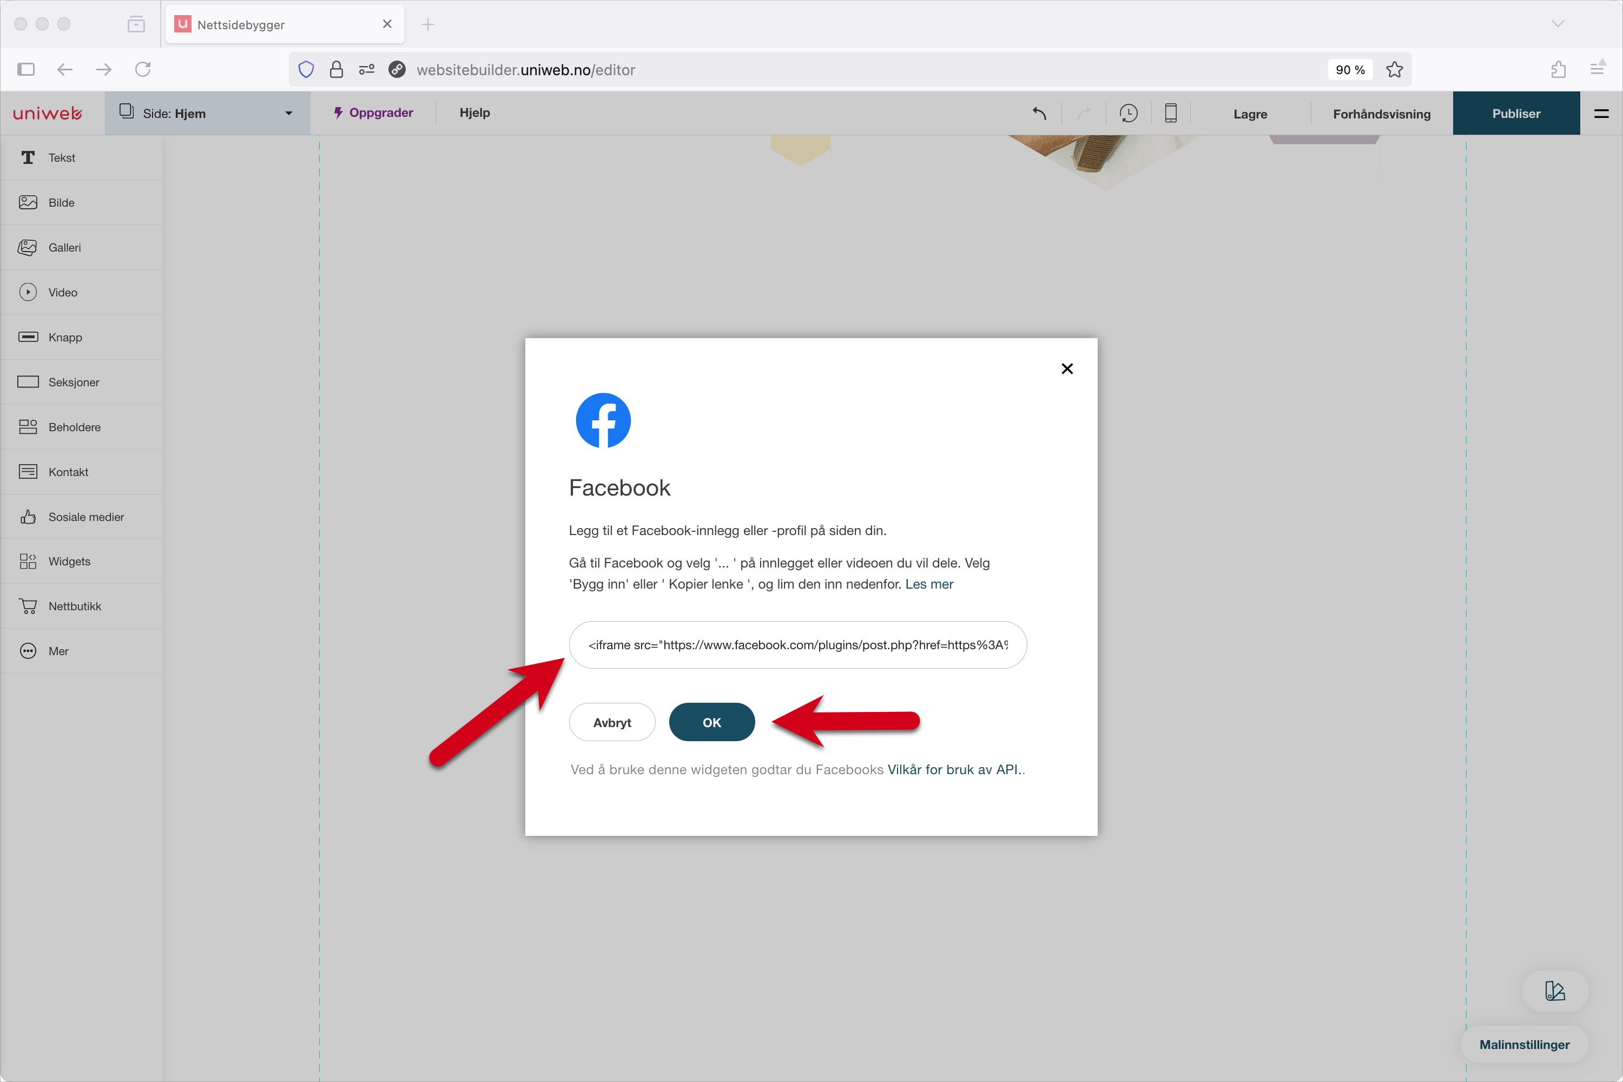Image resolution: width=1623 pixels, height=1082 pixels.
Task: Click the design brush icon above Malinnstillinger
Action: point(1555,991)
